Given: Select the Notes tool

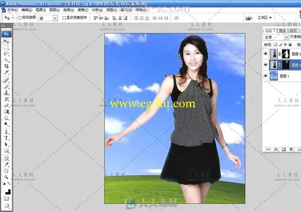Looking at the screenshot, I should pos(6,158).
